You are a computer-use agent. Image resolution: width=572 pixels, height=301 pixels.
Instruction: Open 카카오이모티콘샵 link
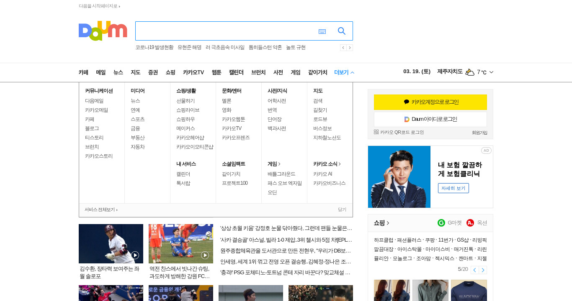coord(195,147)
